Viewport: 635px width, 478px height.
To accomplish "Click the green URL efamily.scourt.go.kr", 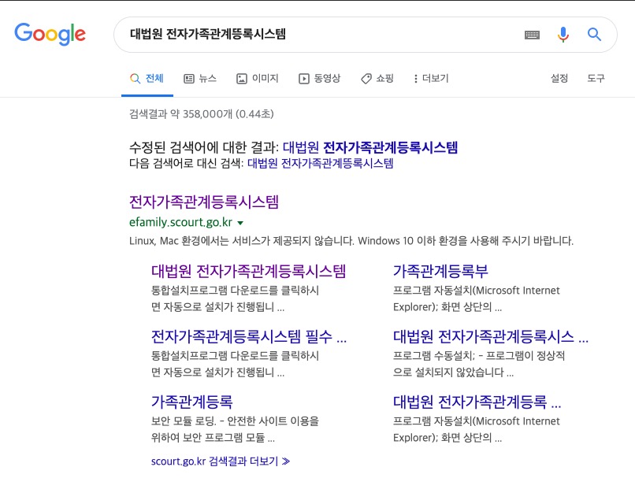I will pyautogui.click(x=180, y=222).
